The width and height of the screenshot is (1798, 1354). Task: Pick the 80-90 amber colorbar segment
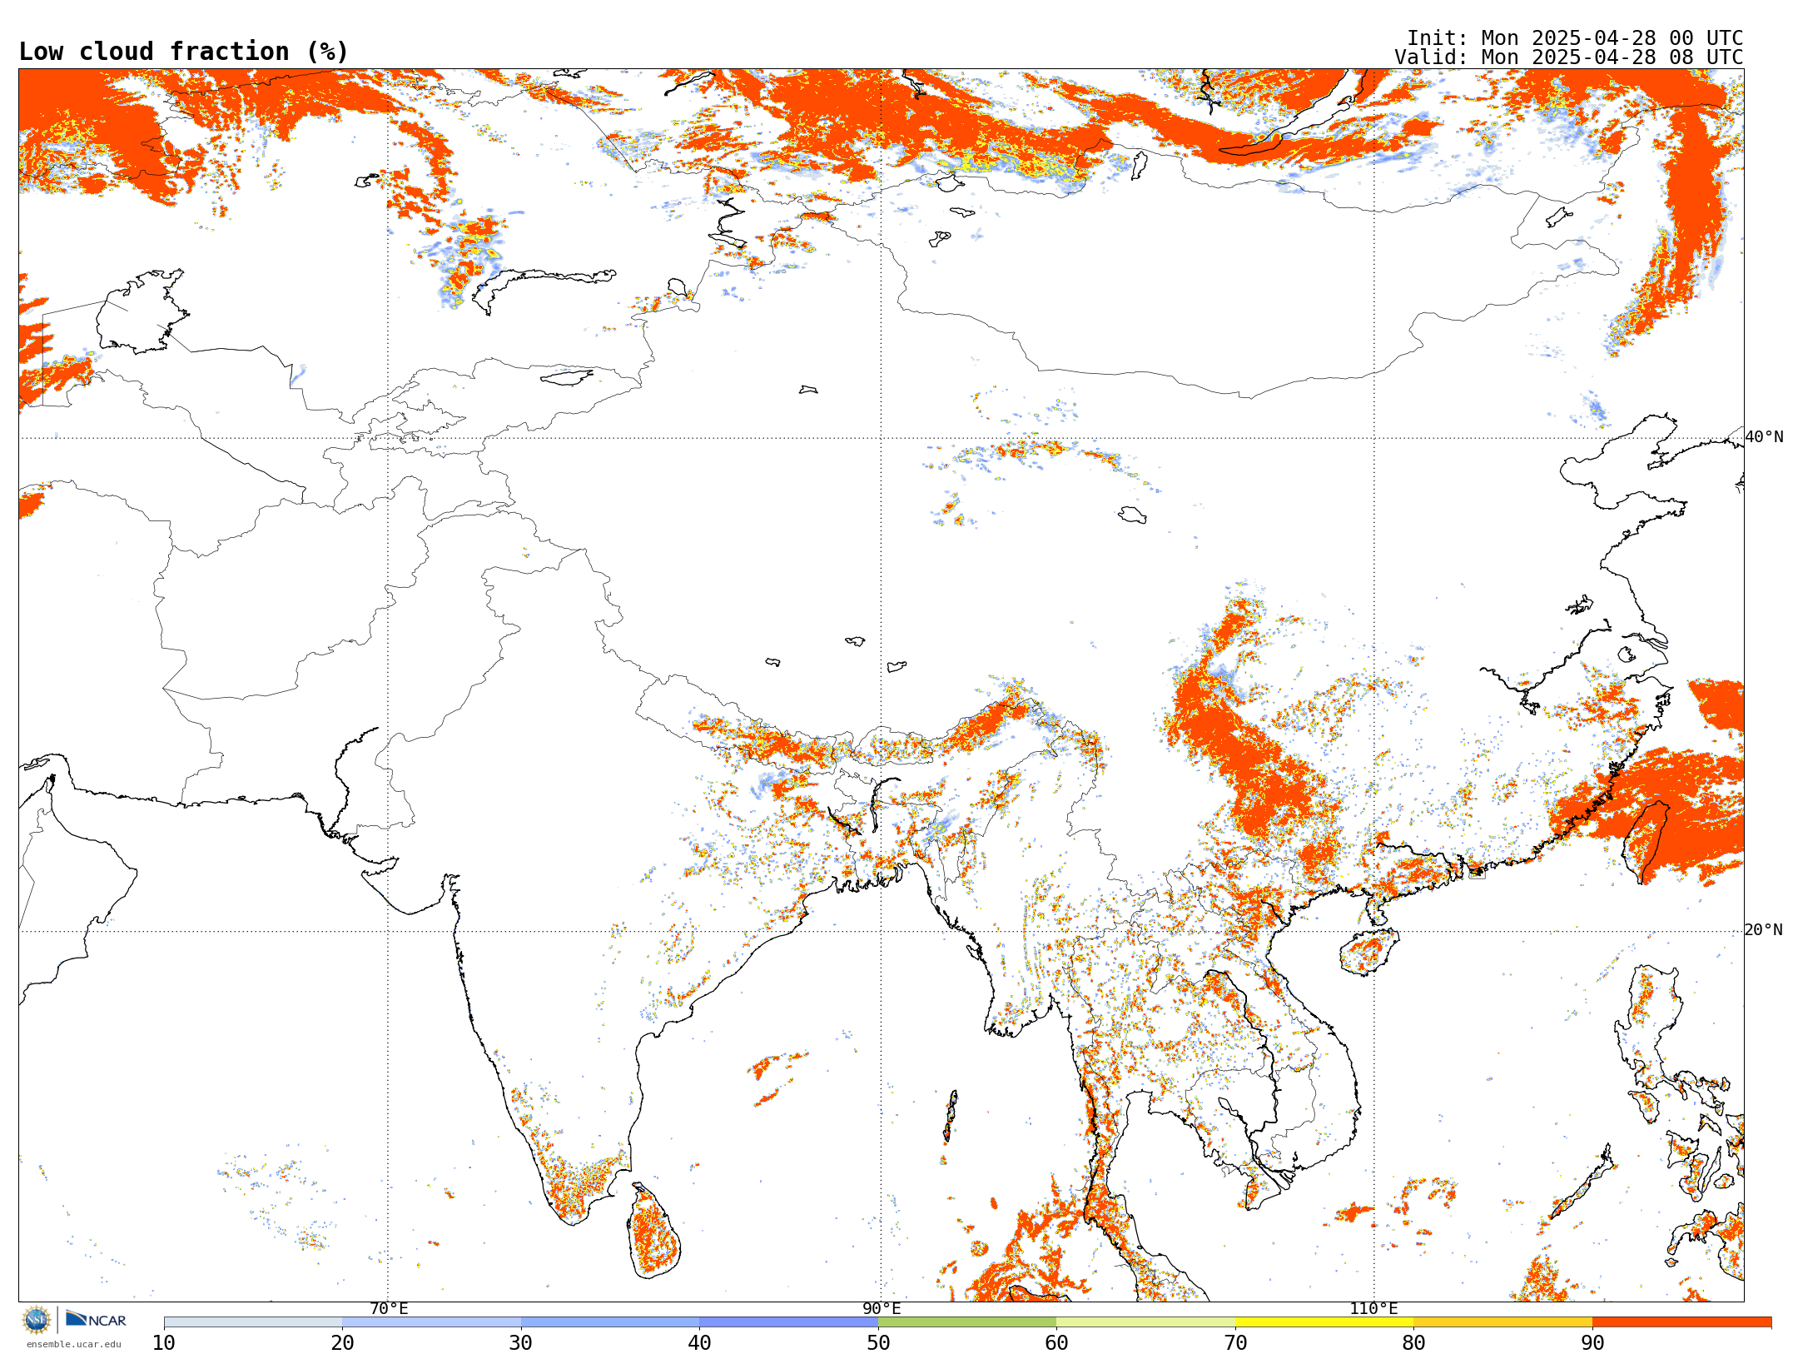(1502, 1322)
